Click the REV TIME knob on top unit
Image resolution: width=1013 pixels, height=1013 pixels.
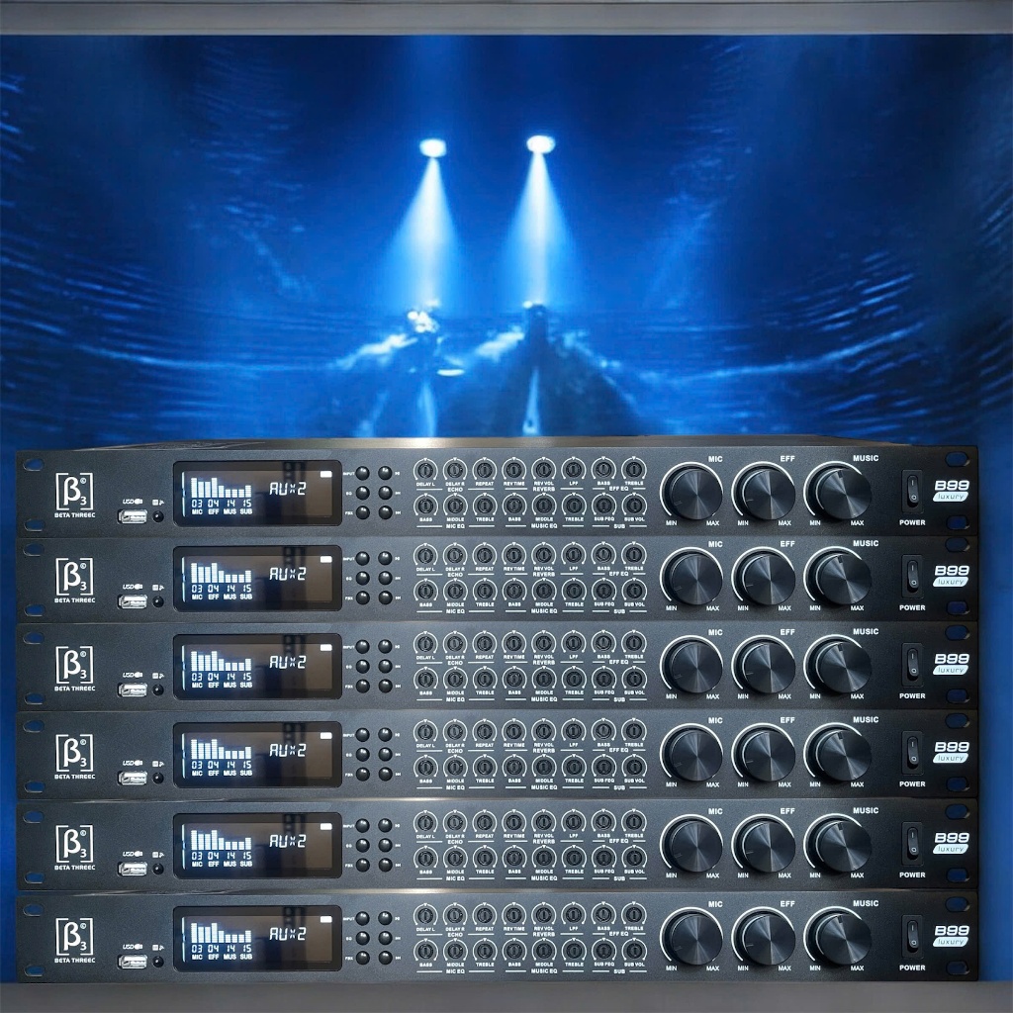coord(513,470)
